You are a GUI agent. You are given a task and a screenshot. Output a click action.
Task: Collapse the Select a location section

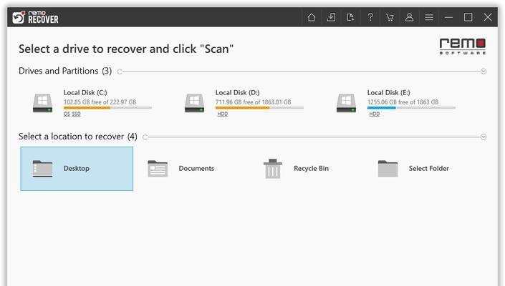click(484, 137)
